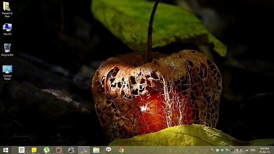Open the orange-framed ST taskbar app

pyautogui.click(x=59, y=150)
